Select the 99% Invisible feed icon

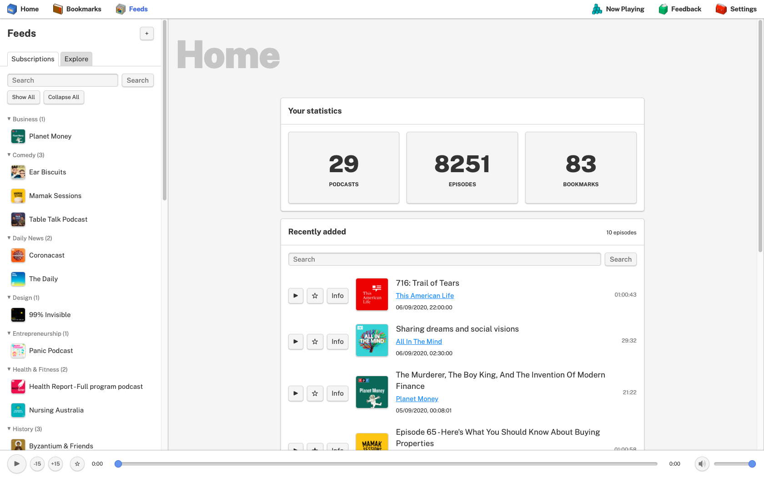point(18,315)
